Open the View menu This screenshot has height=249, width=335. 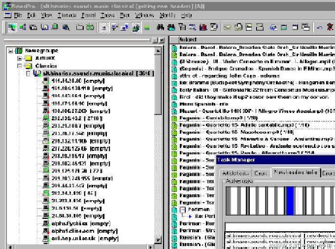(x=46, y=15)
